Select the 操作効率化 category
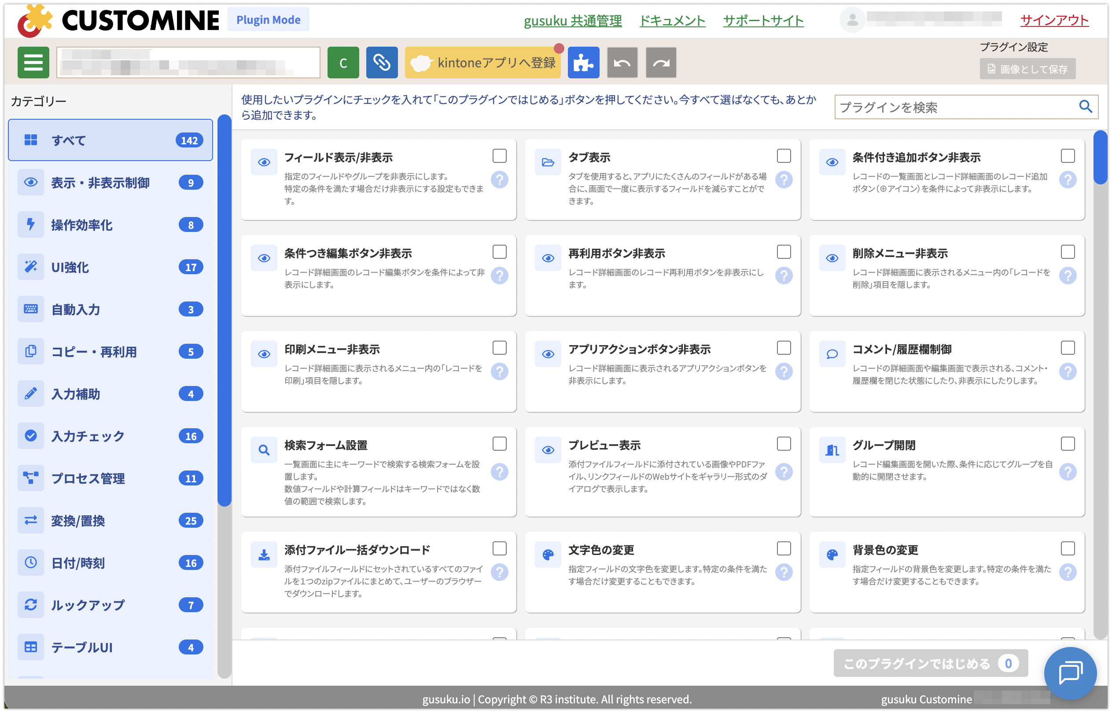This screenshot has height=713, width=1112. pyautogui.click(x=110, y=225)
